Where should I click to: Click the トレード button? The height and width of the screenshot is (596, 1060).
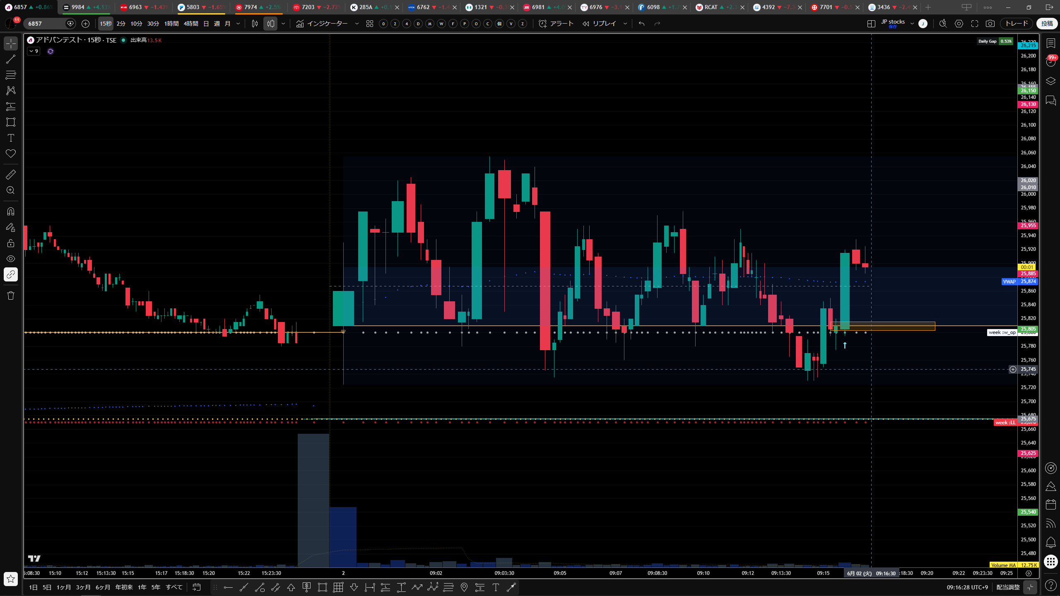[1017, 24]
